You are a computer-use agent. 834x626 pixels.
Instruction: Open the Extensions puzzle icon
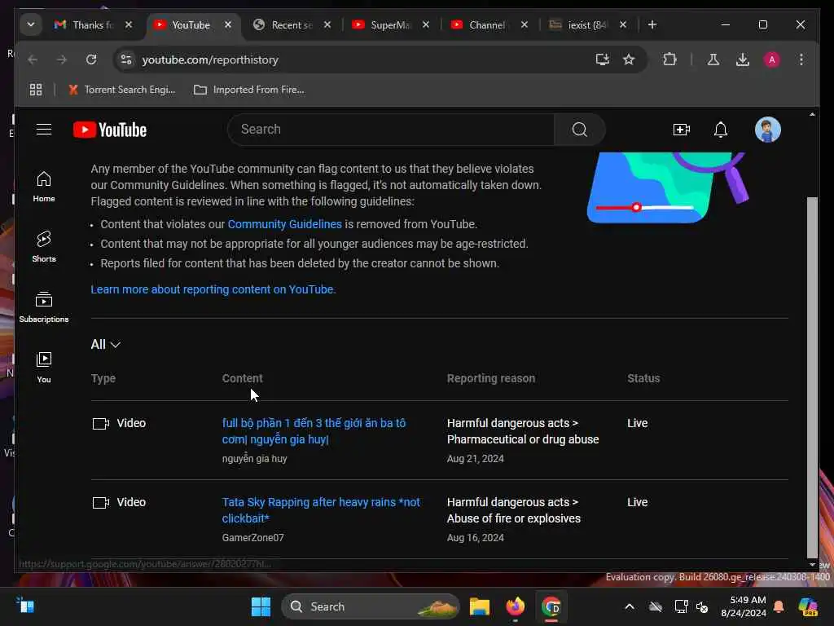tap(669, 59)
